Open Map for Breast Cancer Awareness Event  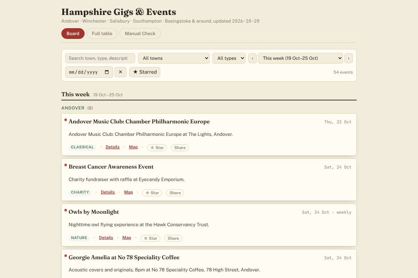click(x=129, y=192)
